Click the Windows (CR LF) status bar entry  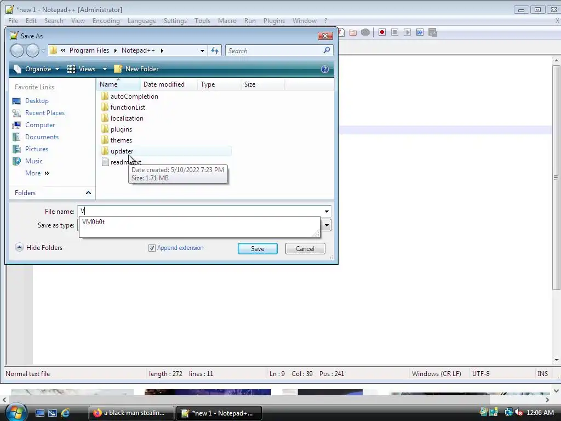(x=436, y=374)
